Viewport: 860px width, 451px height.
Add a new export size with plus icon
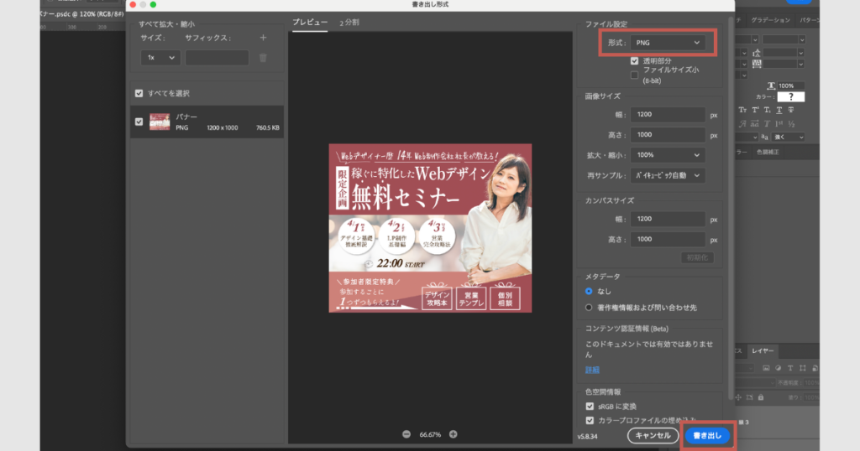[263, 38]
